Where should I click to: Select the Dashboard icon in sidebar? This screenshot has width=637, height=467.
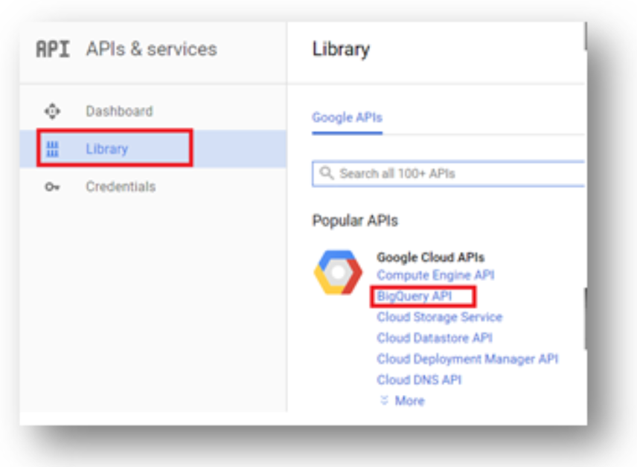(x=52, y=111)
